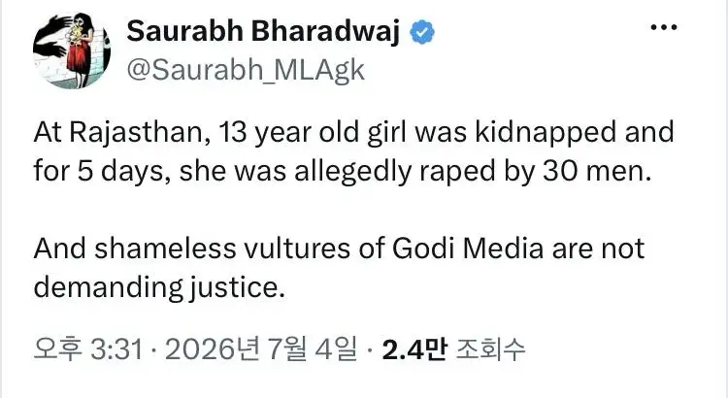The image size is (728, 398).
Task: Click the word 'allegedly' in the tweet
Action: [353, 172]
